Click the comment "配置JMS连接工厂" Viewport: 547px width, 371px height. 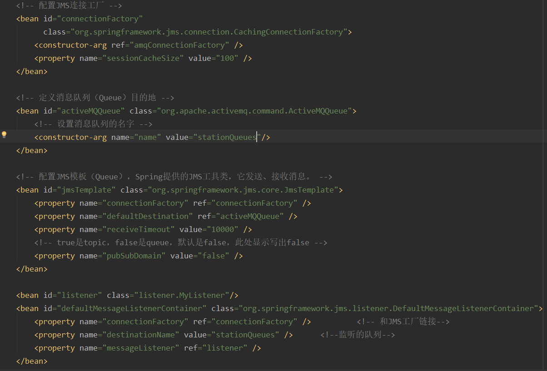pos(70,6)
